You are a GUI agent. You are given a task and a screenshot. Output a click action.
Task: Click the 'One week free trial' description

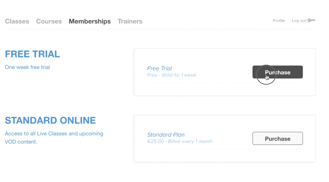pos(27,67)
